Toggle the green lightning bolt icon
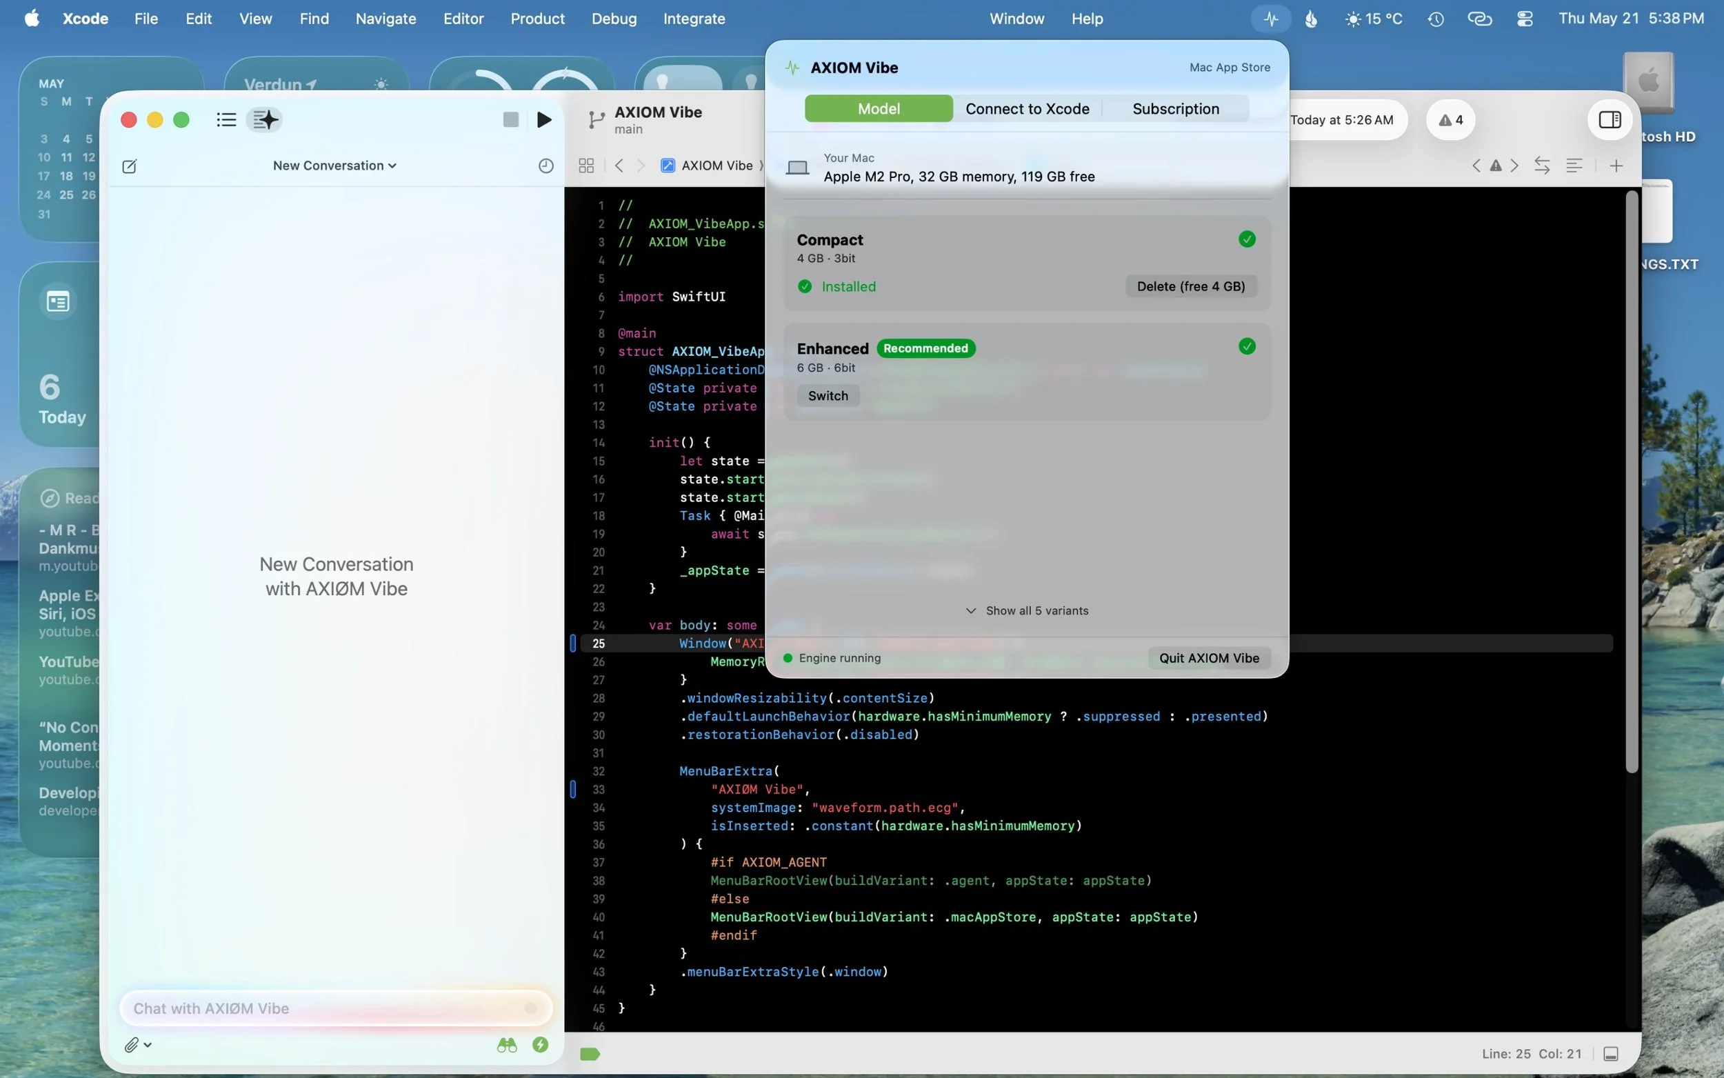This screenshot has height=1078, width=1724. click(540, 1044)
